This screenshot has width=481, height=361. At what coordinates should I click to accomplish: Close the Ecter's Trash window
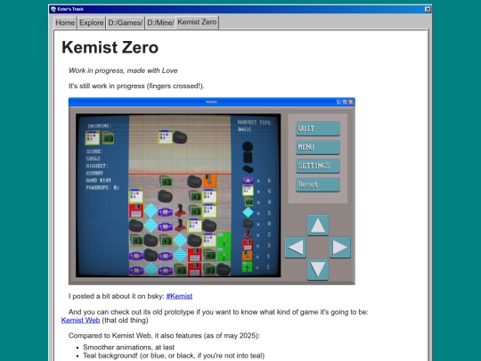428,9
